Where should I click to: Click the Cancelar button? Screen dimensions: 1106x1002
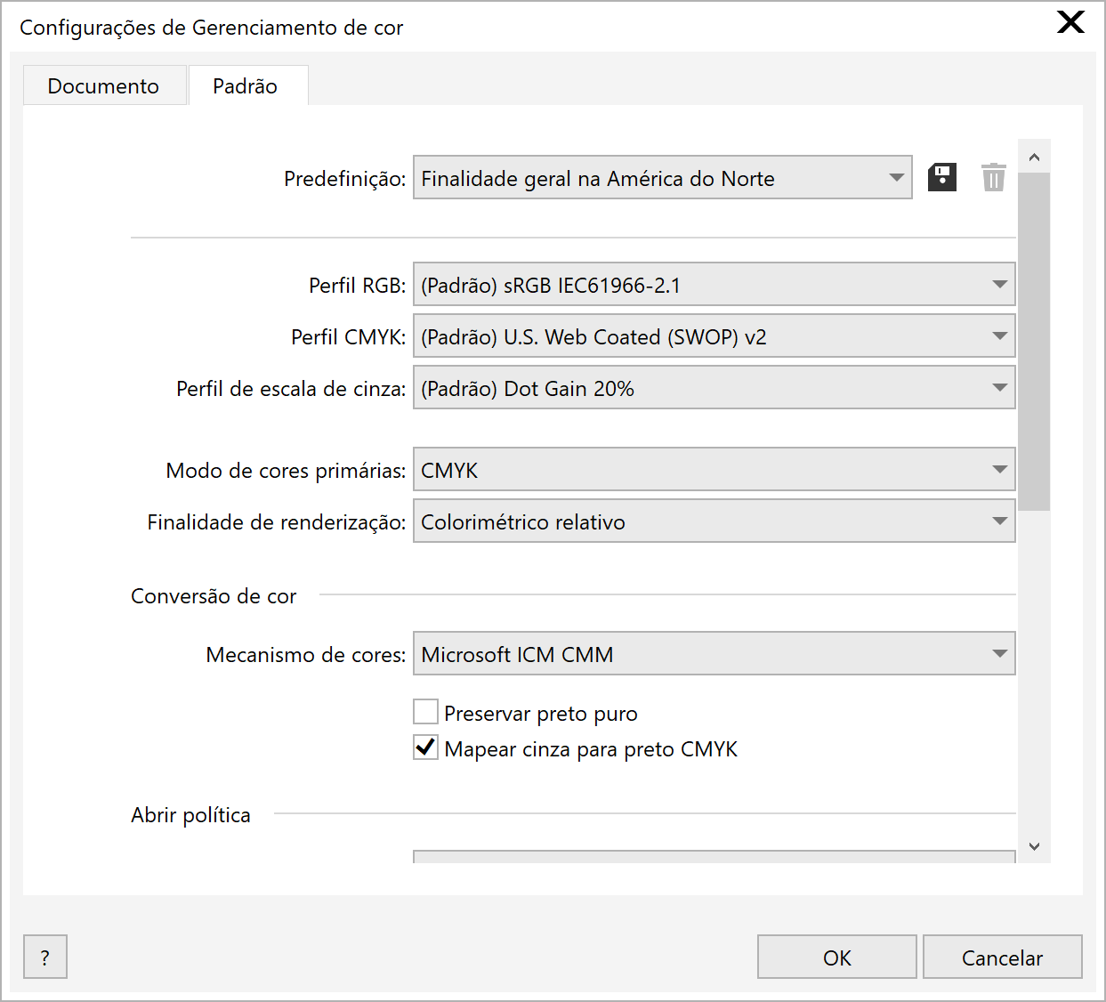(1002, 958)
